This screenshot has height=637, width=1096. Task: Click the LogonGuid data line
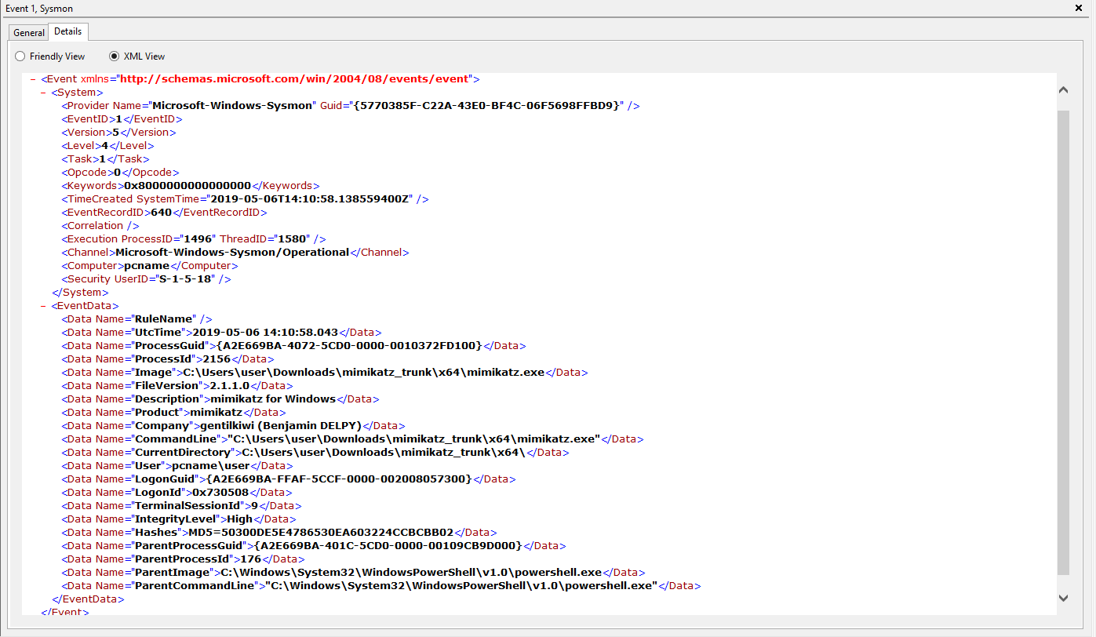pyautogui.click(x=289, y=479)
